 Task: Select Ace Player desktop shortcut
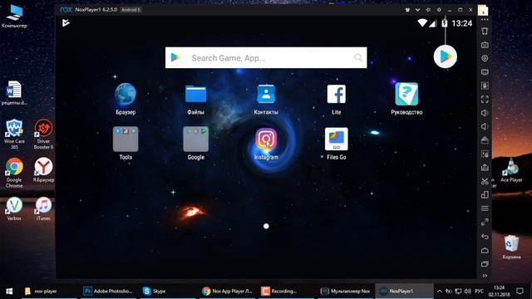tap(511, 170)
